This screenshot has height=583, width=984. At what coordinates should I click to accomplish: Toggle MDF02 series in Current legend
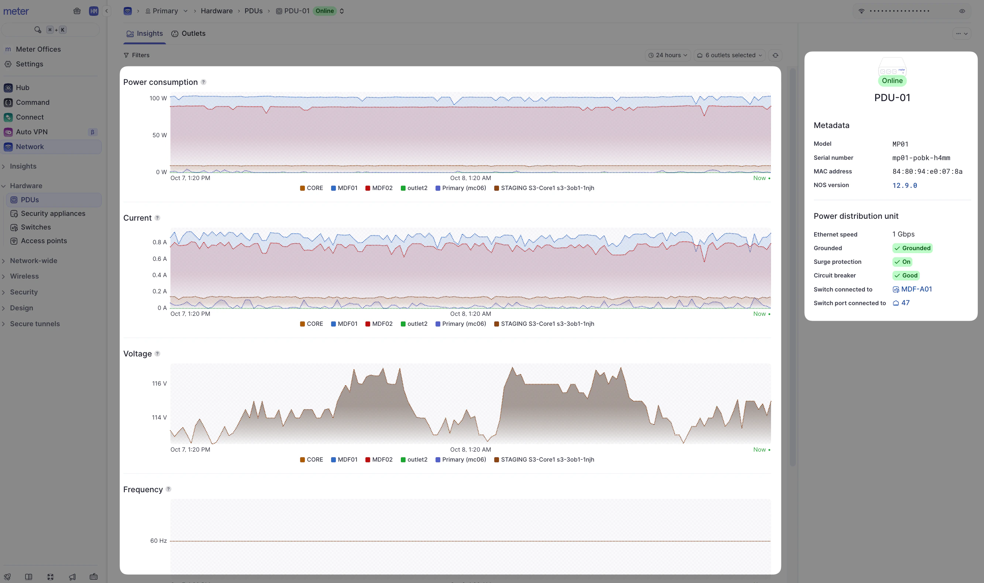click(379, 323)
